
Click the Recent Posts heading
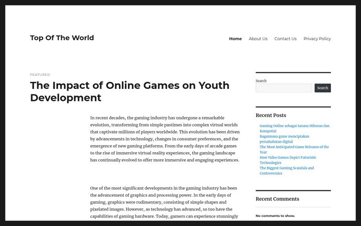click(271, 116)
